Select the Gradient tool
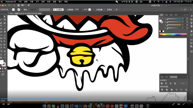 click(x=5, y=45)
